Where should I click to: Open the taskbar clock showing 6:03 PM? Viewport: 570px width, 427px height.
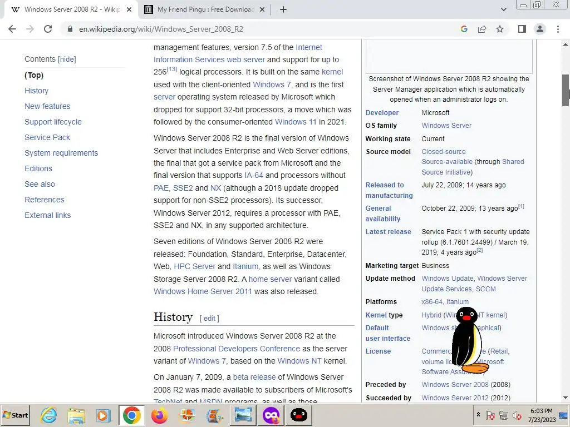pos(542,415)
